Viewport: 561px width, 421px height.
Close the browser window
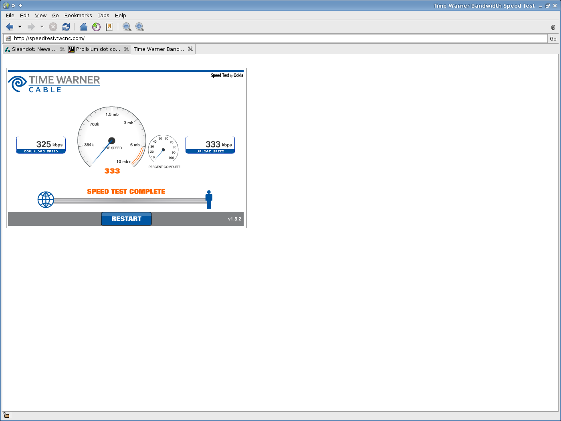pos(555,6)
